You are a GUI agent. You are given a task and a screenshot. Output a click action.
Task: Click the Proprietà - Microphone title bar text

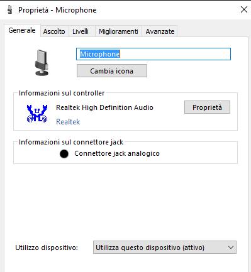click(x=57, y=10)
